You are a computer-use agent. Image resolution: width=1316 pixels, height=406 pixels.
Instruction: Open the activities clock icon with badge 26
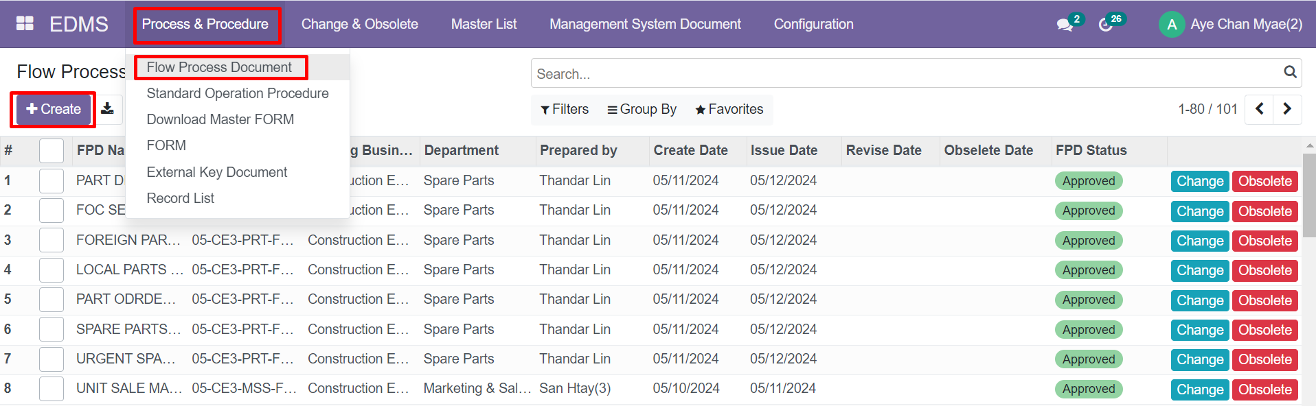coord(1106,25)
